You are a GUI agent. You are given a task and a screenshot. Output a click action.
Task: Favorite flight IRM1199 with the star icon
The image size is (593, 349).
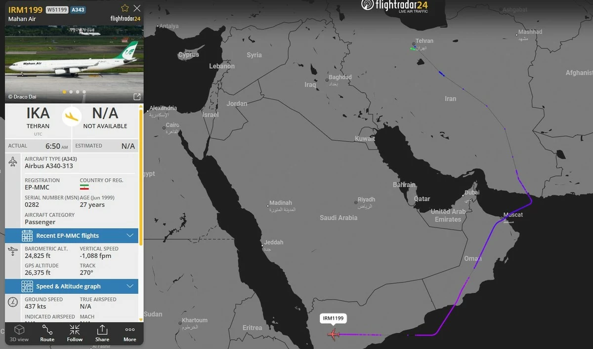tap(125, 8)
